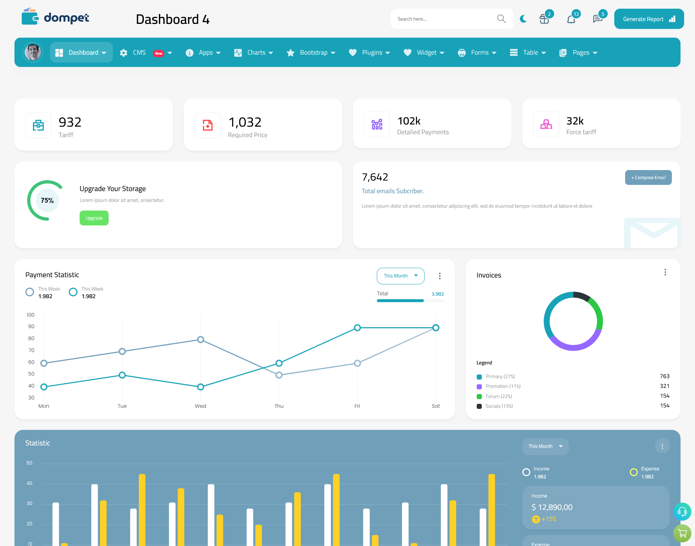The image size is (695, 546).
Task: Click the Generate Report button icon
Action: click(673, 18)
